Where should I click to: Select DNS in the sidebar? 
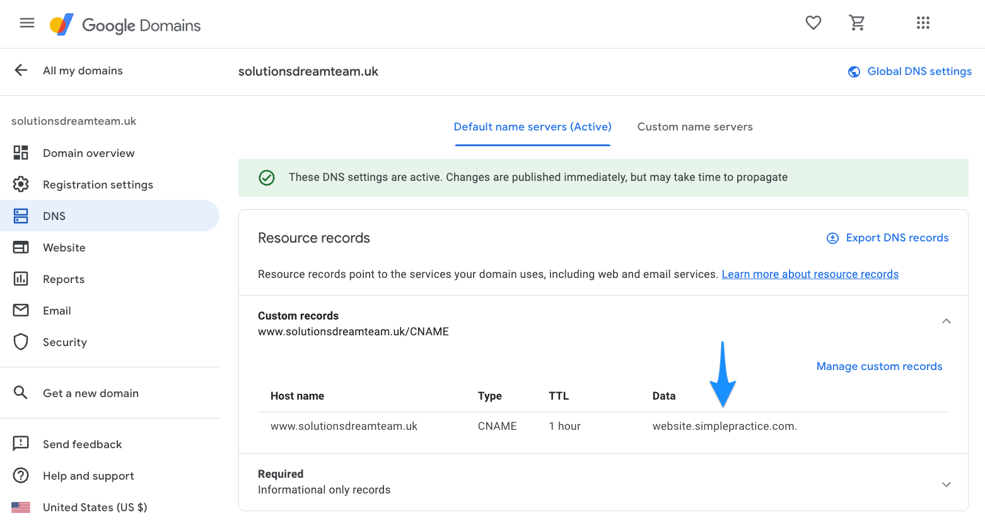point(110,216)
